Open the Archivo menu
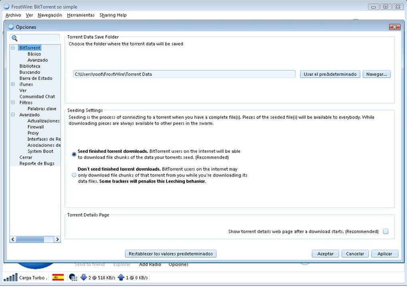Viewport: 407px width, 287px height. pyautogui.click(x=13, y=15)
